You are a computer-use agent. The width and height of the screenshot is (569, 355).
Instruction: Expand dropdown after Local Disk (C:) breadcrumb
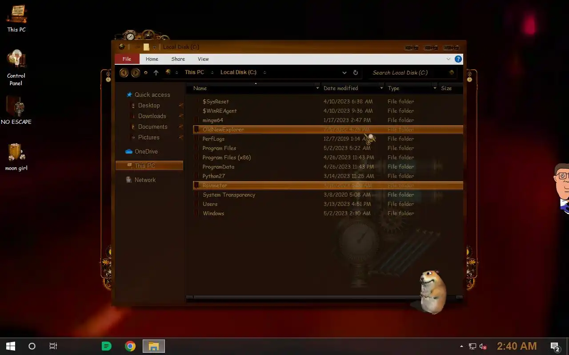tap(264, 72)
